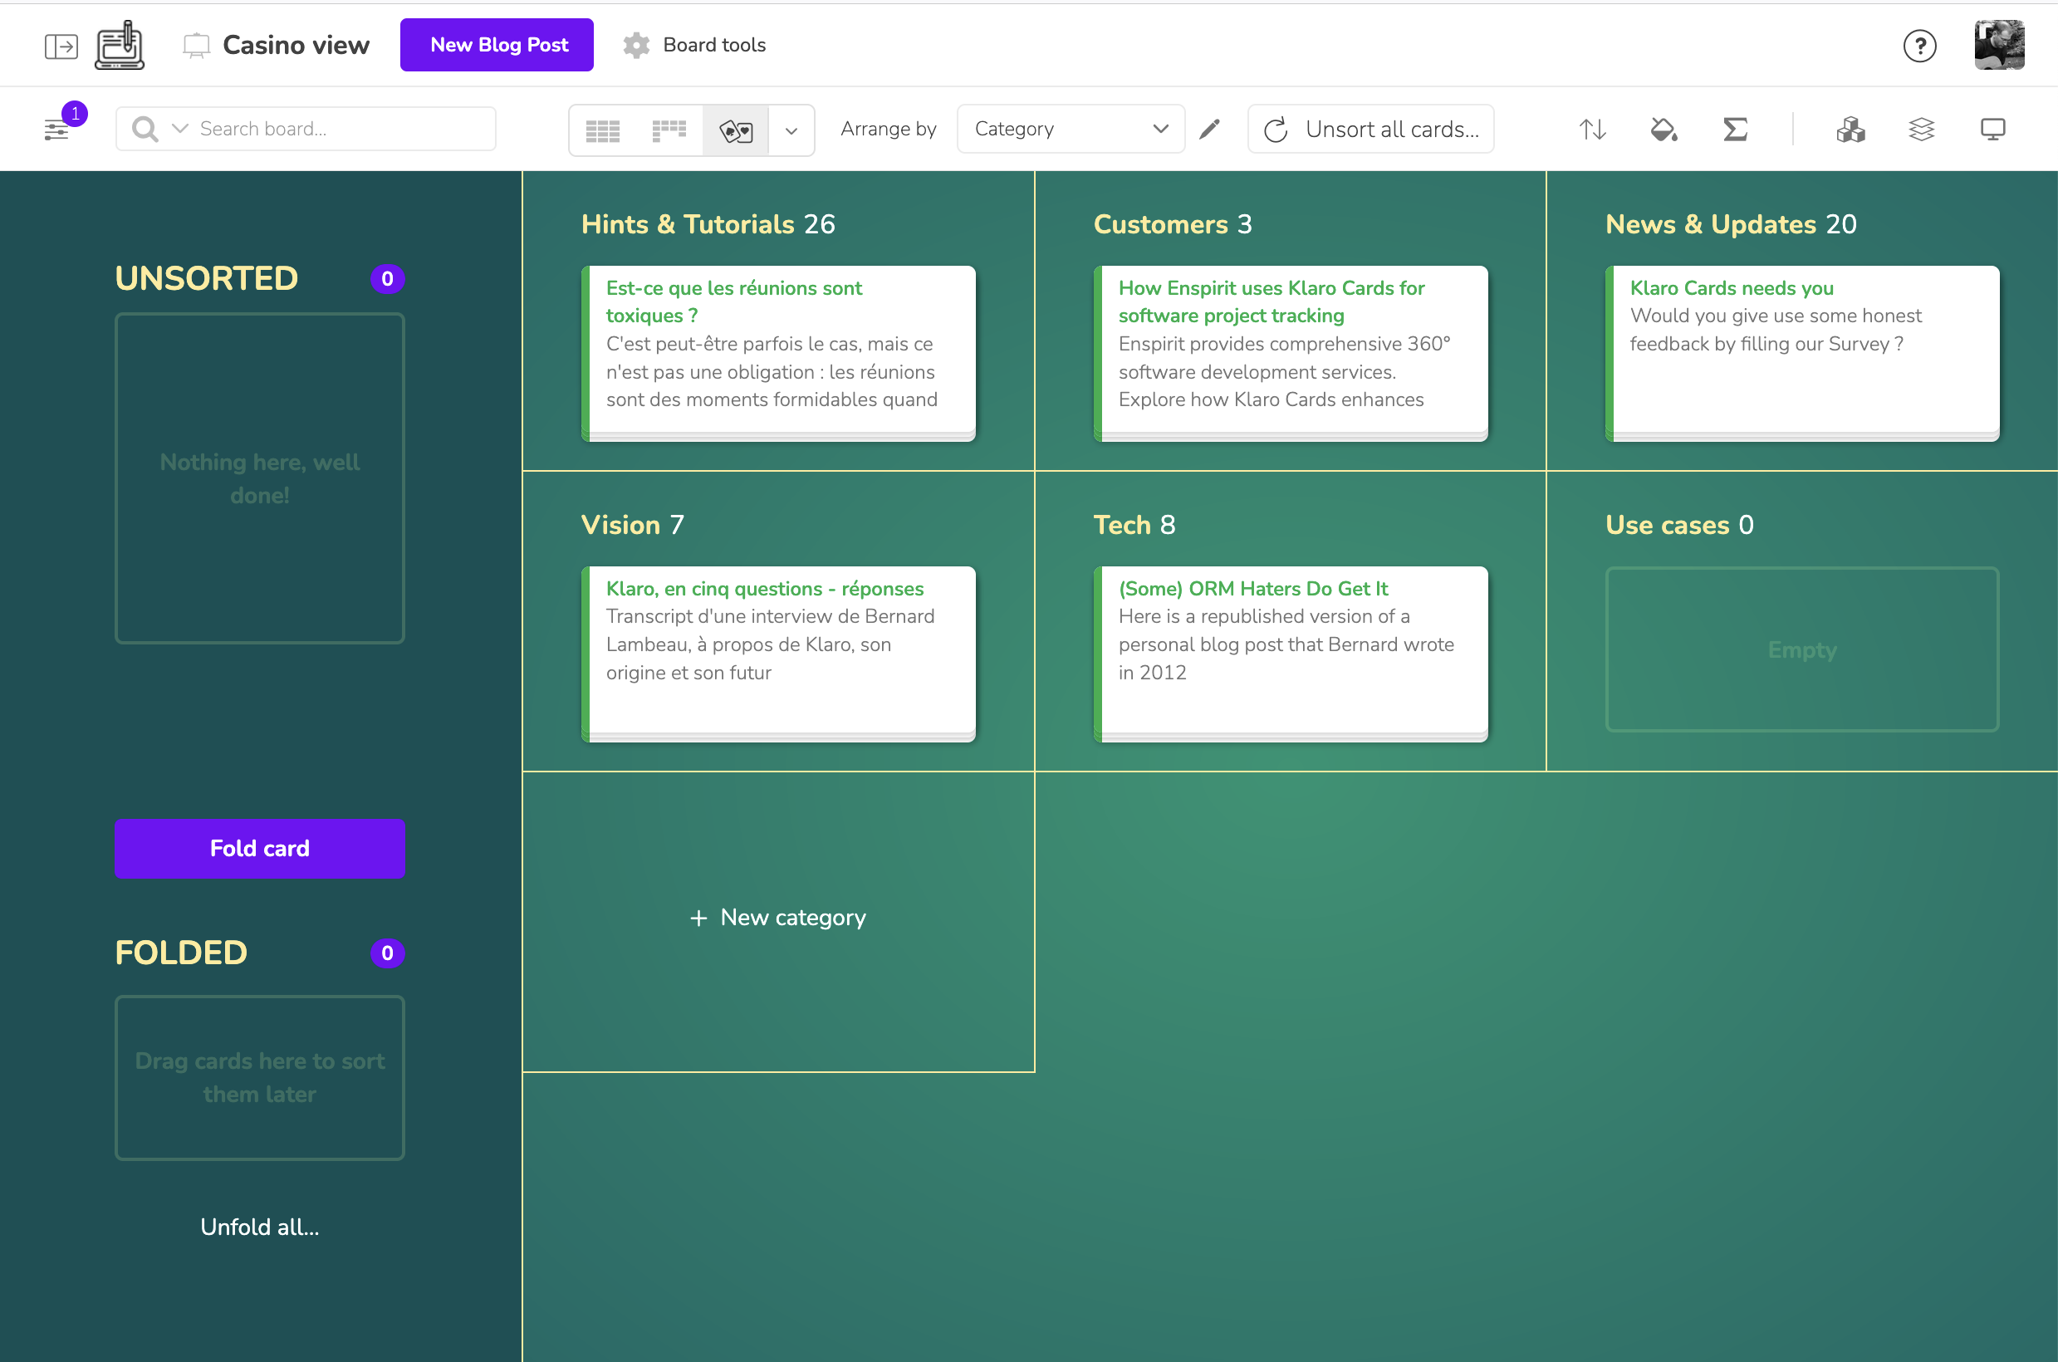Click the plus icon beside New category
Screen dimensions: 2058x1362
click(x=698, y=919)
